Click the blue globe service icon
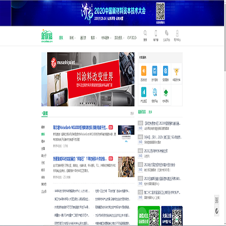 155,92
